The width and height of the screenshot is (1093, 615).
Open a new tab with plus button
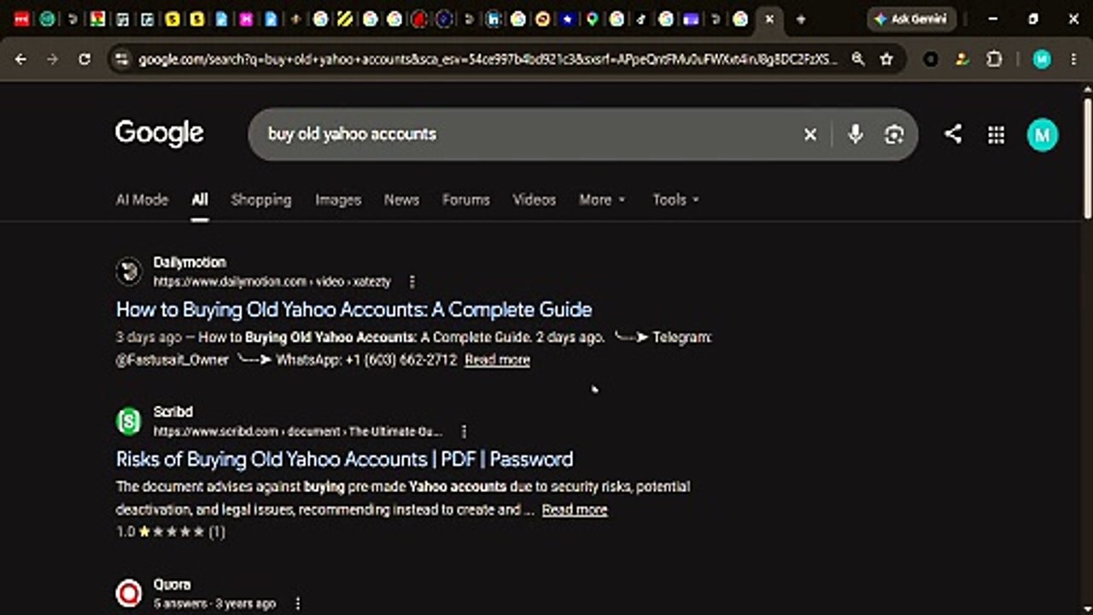click(x=800, y=19)
